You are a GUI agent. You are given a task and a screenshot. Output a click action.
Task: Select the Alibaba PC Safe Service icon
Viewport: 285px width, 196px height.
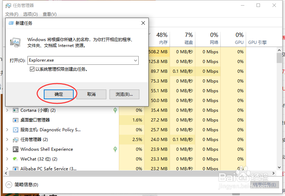pos(15,169)
